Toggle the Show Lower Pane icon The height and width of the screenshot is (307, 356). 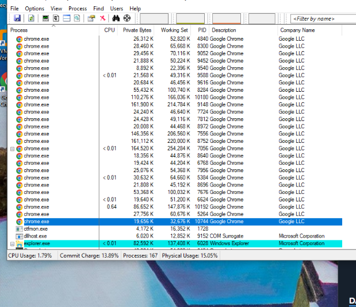click(x=67, y=18)
